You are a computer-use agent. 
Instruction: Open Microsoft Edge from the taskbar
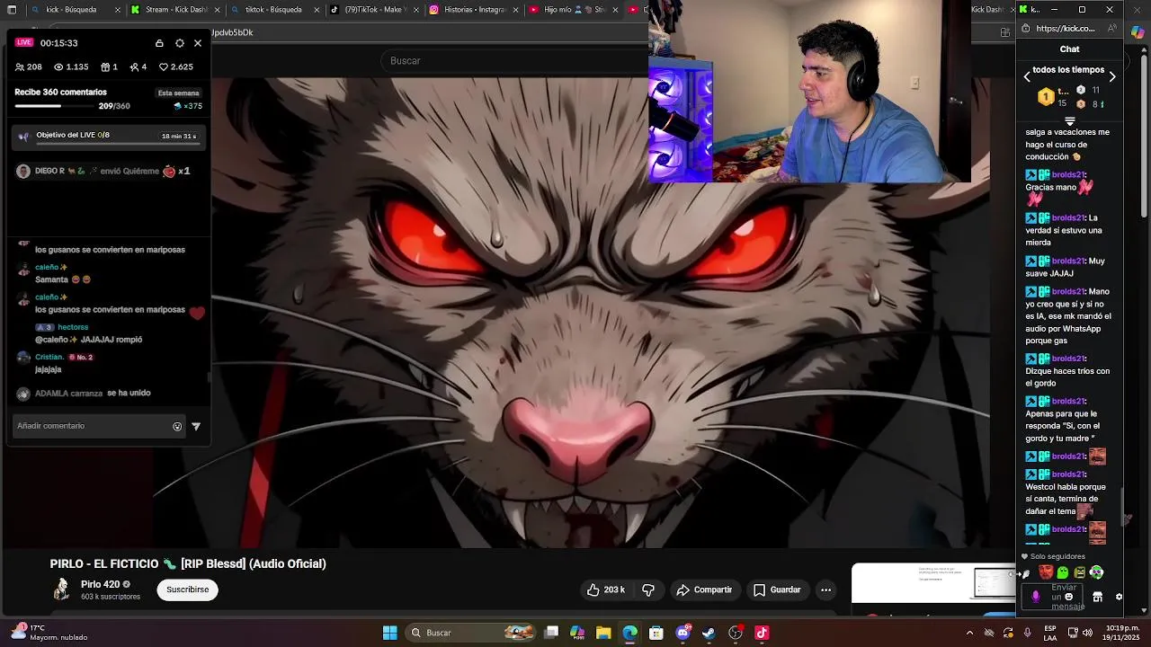pos(629,633)
